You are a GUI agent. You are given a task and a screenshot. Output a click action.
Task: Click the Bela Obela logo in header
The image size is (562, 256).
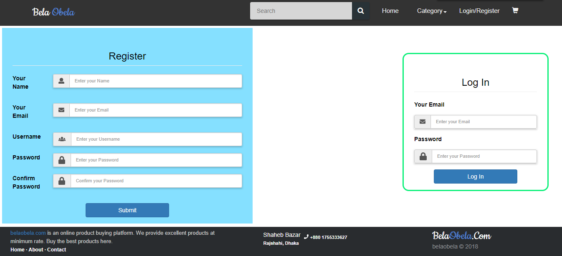click(x=53, y=12)
